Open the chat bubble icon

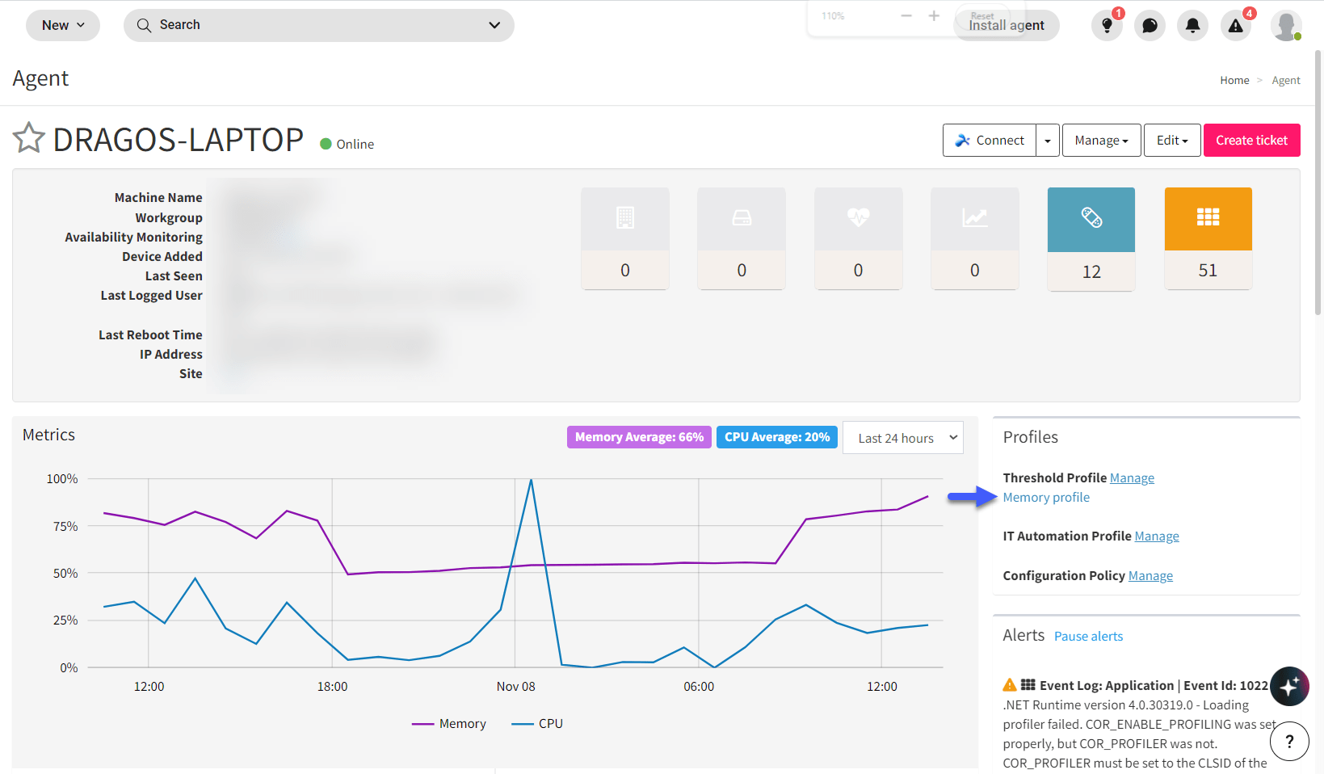pos(1150,25)
